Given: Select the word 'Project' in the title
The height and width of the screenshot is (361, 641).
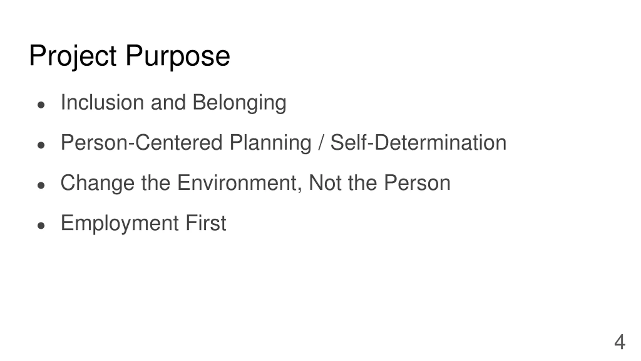Looking at the screenshot, I should [73, 56].
